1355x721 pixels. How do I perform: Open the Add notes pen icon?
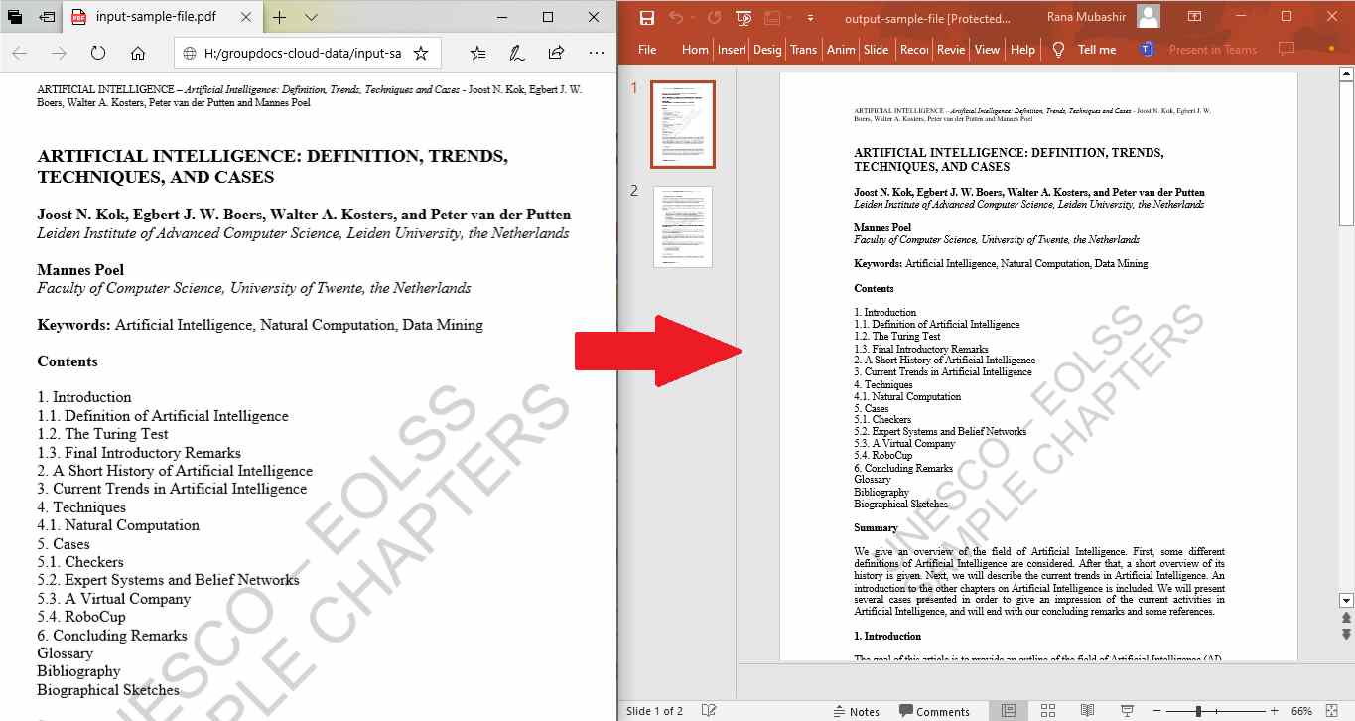coord(516,54)
